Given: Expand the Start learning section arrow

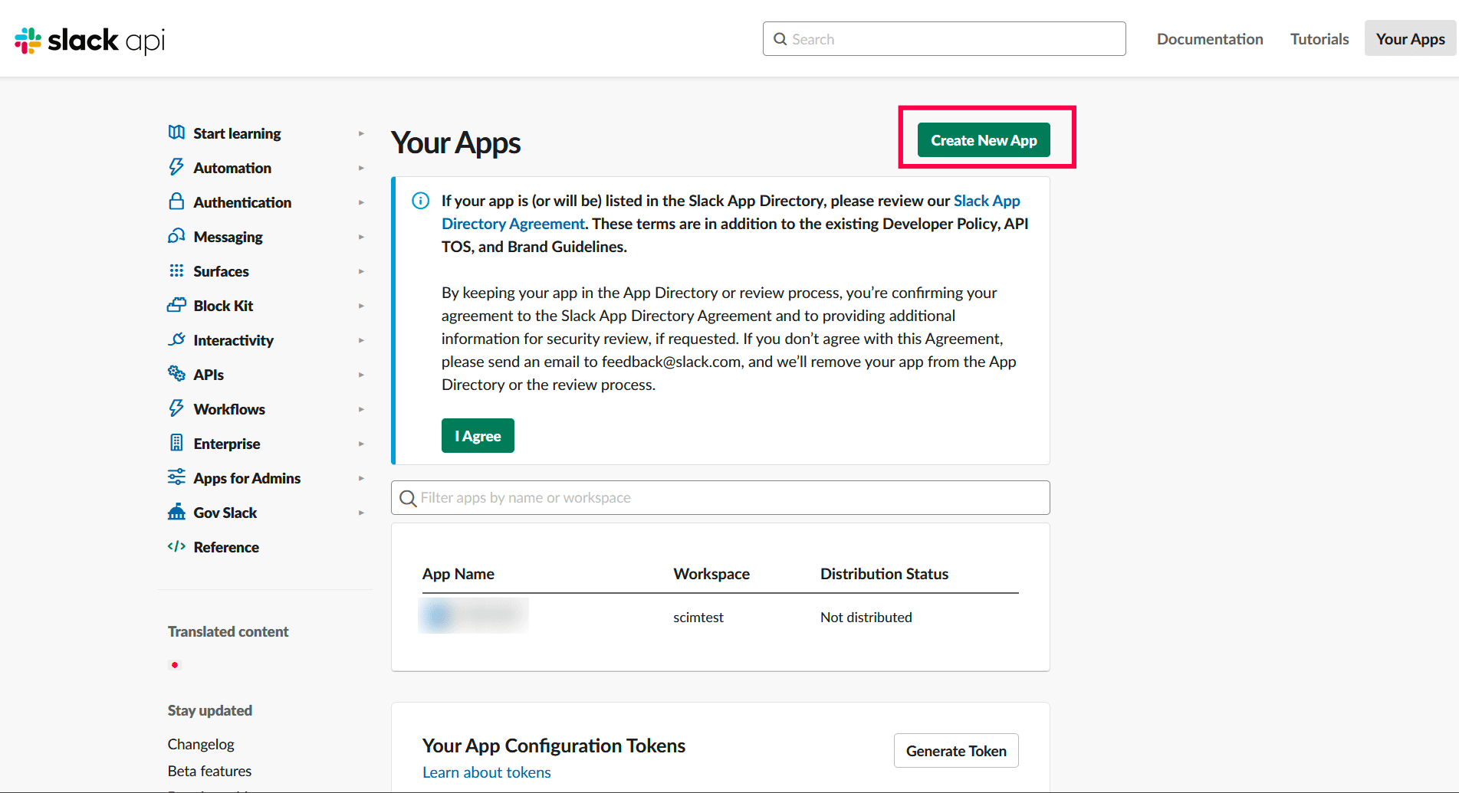Looking at the screenshot, I should click(x=361, y=133).
